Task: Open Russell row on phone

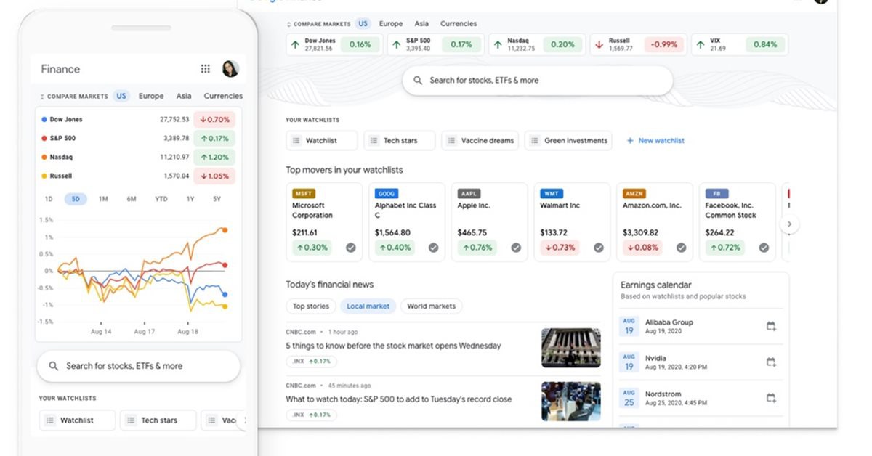Action: [x=138, y=176]
